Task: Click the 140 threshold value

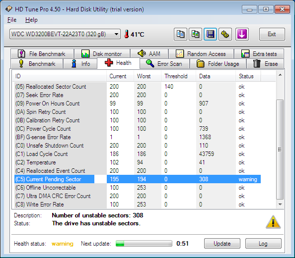Action: coord(169,87)
